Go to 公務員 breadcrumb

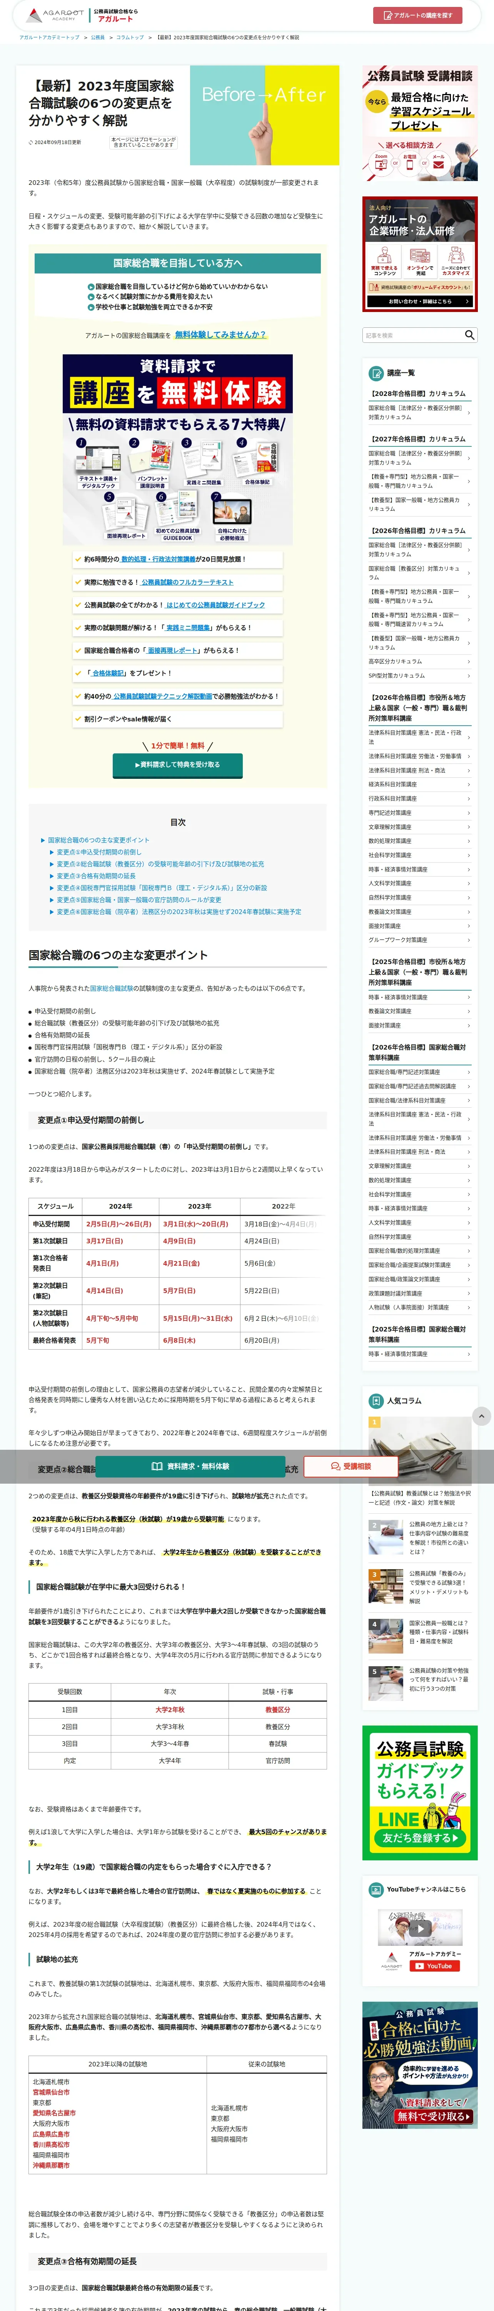point(98,38)
